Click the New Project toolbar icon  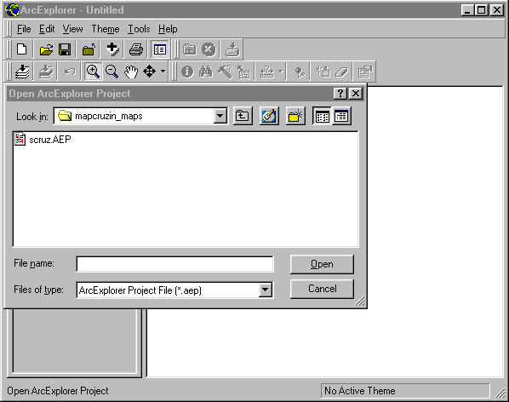pos(22,49)
